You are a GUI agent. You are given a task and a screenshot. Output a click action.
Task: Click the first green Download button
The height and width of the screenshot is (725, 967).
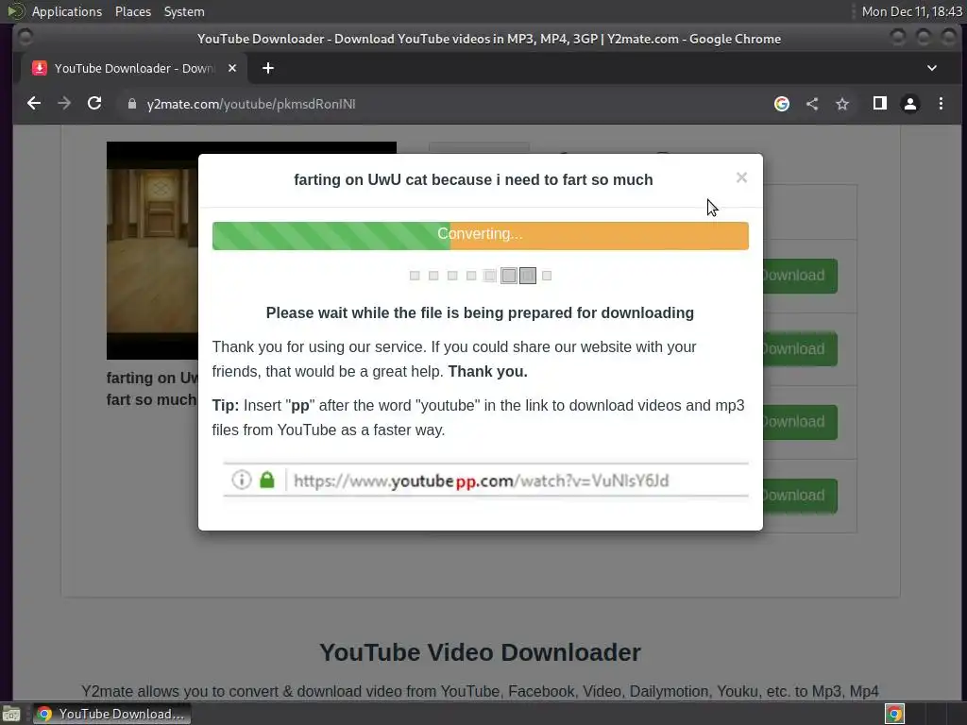tap(800, 276)
